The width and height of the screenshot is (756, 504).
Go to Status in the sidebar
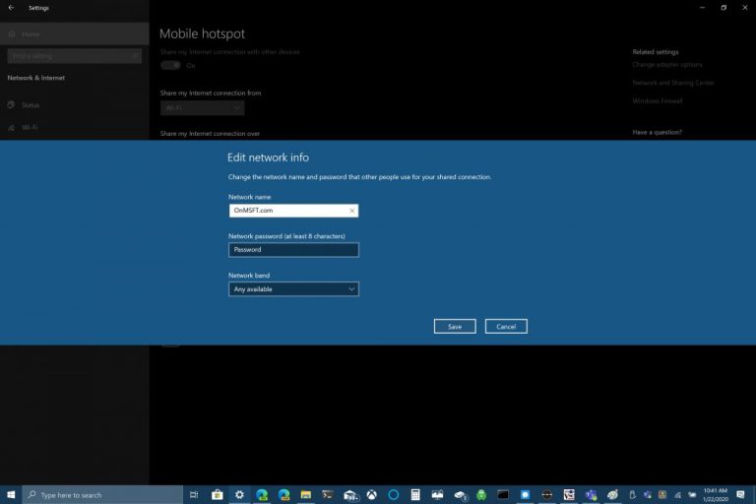[31, 104]
